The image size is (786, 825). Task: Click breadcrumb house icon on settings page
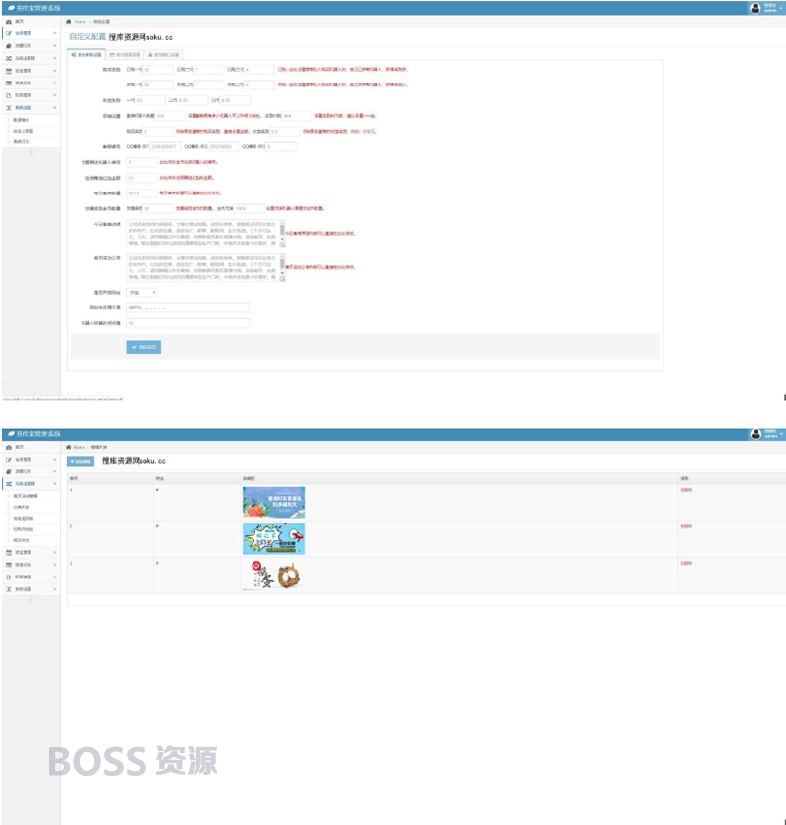68,21
